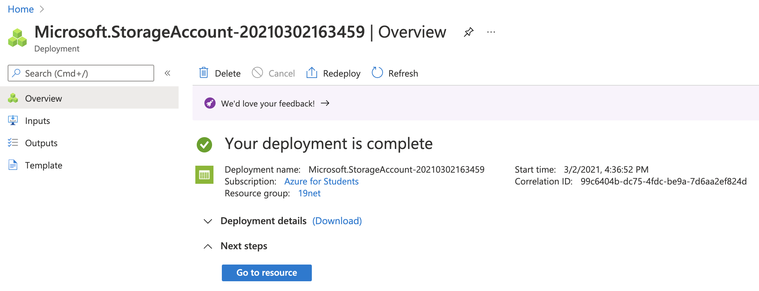Image resolution: width=759 pixels, height=291 pixels.
Task: Open the more options ellipsis menu
Action: [x=491, y=32]
